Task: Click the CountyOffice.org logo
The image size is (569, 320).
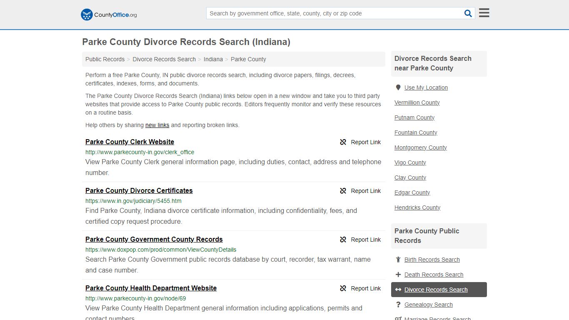Action: click(109, 15)
